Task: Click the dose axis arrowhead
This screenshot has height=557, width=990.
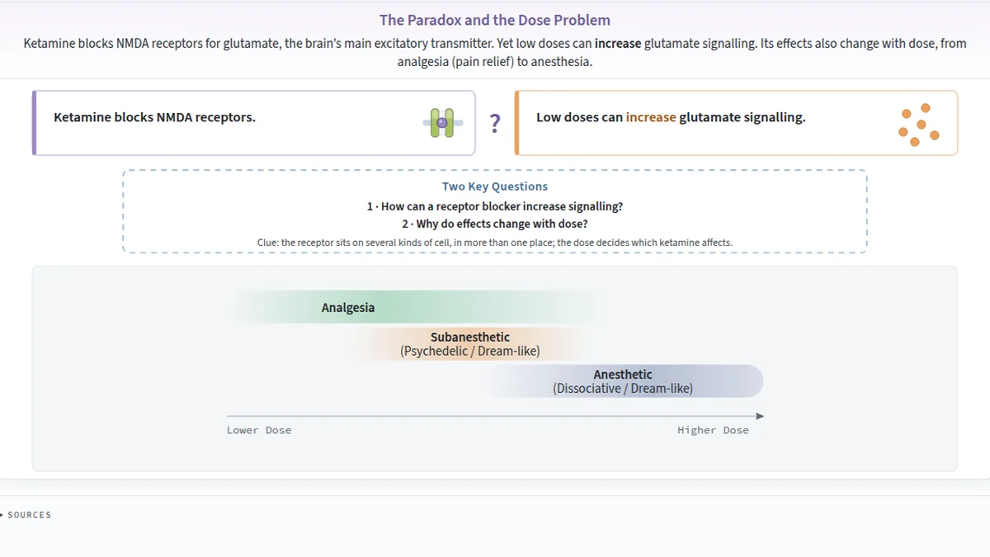Action: [760, 416]
